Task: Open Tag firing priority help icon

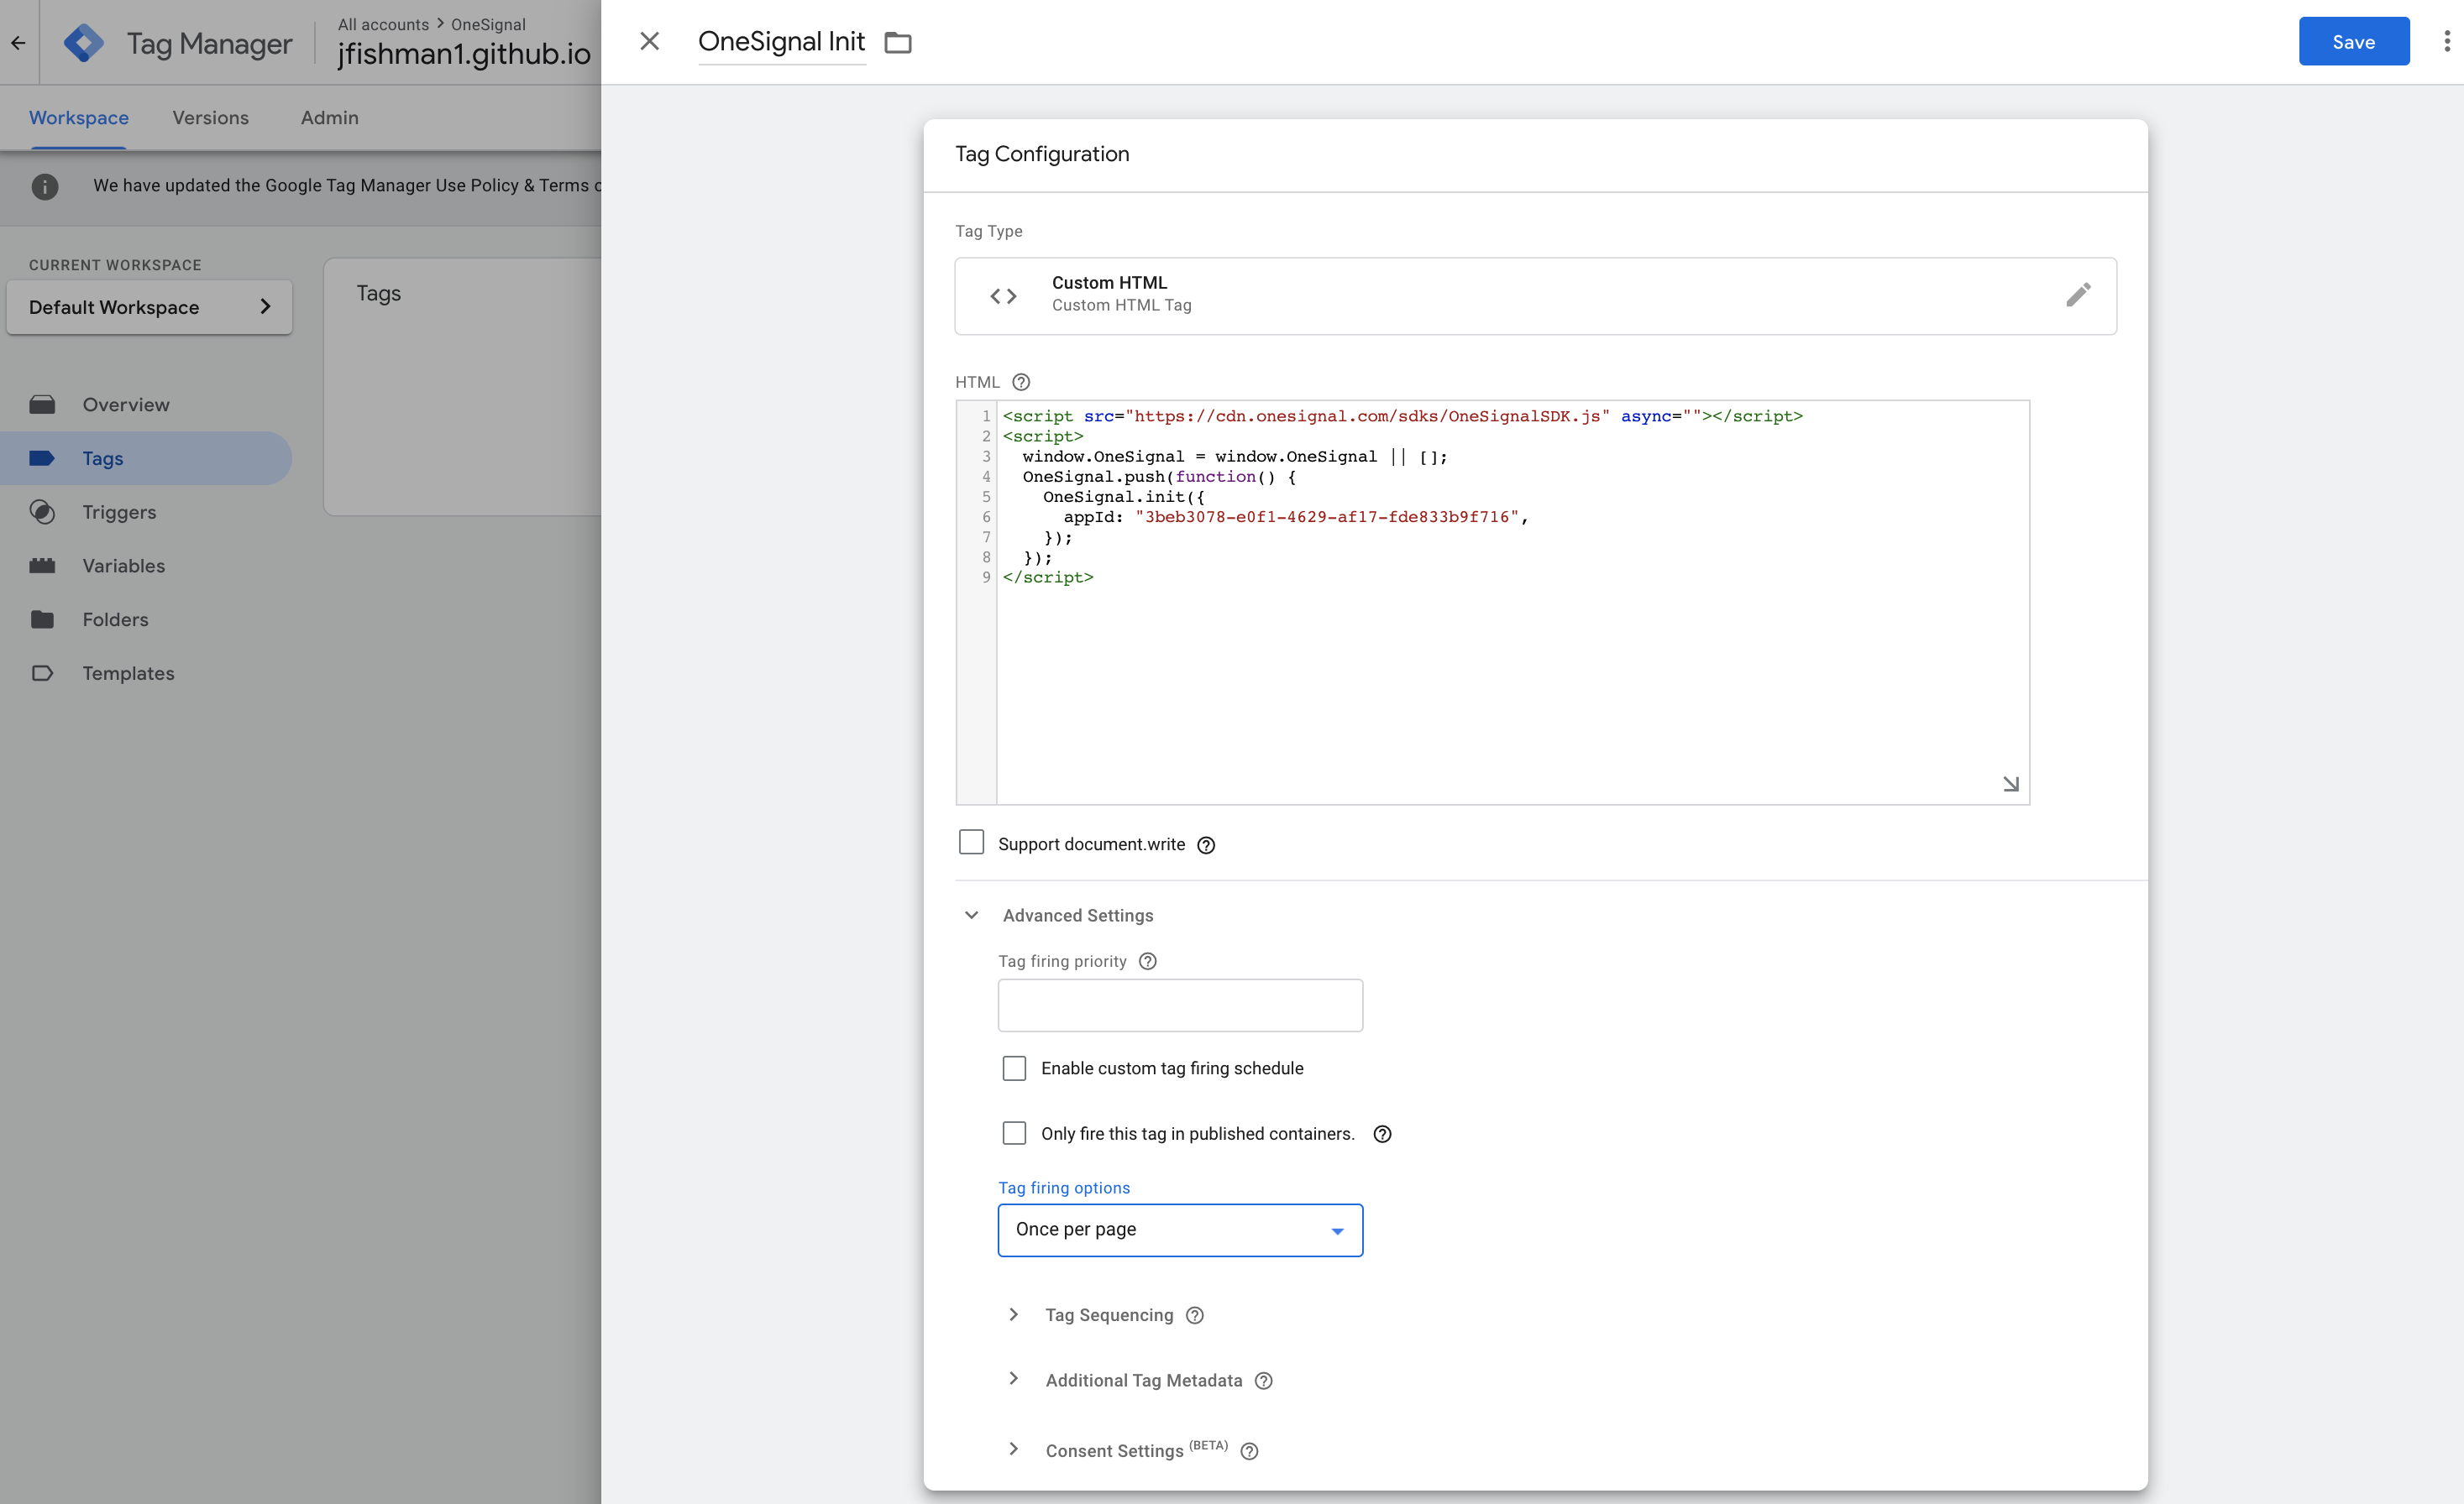Action: (1148, 961)
